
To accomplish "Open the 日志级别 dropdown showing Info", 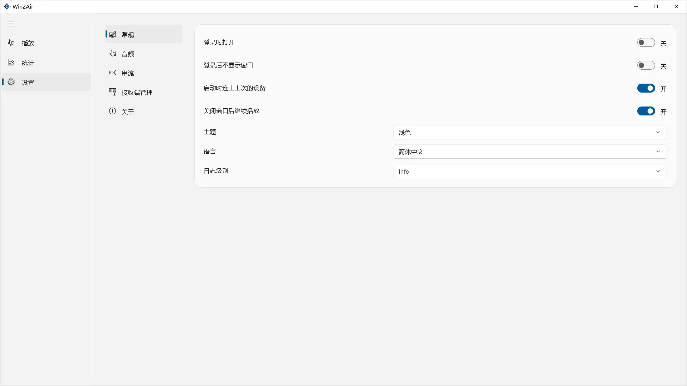I will (530, 171).
